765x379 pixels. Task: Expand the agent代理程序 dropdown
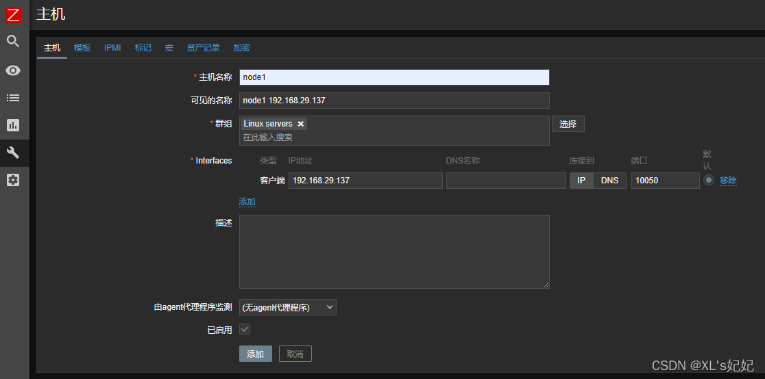click(287, 308)
